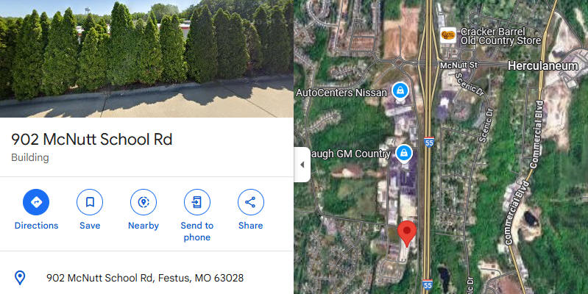
Task: Collapse the side panel arrow
Action: [302, 165]
